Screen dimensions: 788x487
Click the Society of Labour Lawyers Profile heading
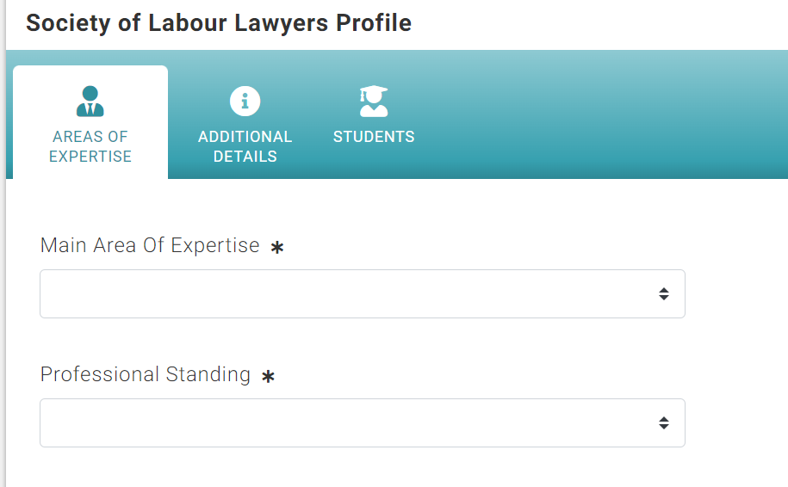219,23
